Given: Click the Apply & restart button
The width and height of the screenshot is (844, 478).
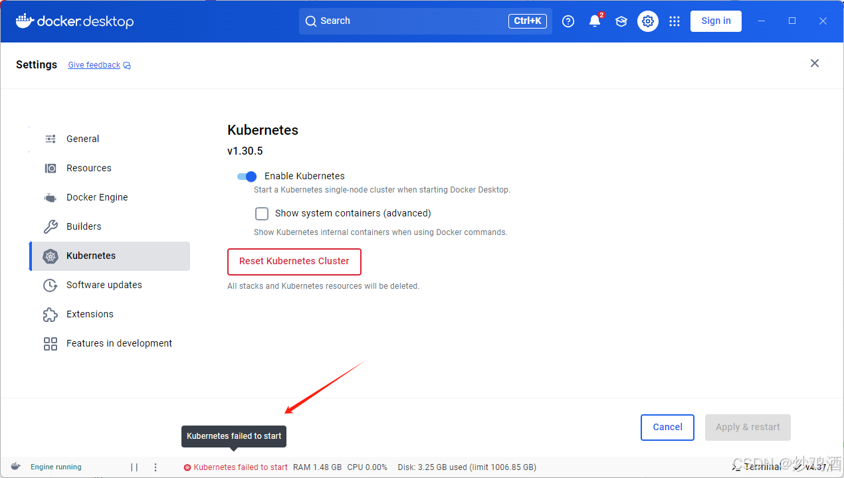Looking at the screenshot, I should click(x=748, y=428).
